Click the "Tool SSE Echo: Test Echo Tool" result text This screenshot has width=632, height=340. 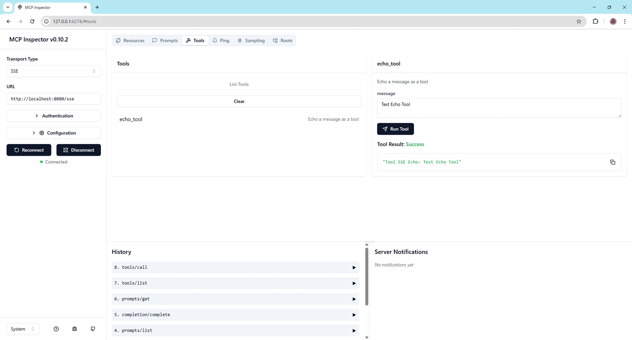coord(422,162)
